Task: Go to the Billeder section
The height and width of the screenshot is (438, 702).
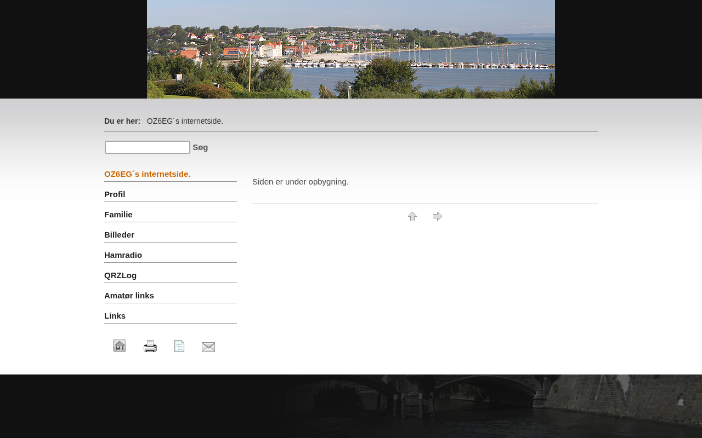Action: click(120, 235)
